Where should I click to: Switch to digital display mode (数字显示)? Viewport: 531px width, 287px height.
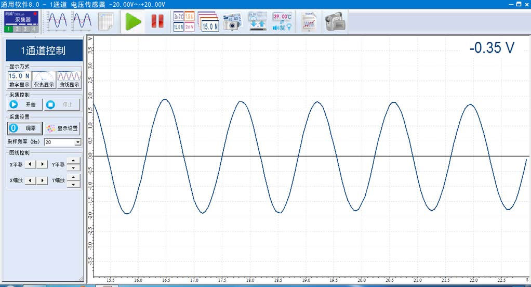(19, 80)
